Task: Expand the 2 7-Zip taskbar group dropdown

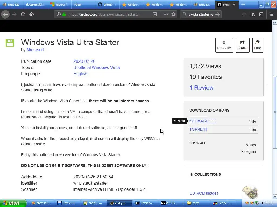Action: coord(183,203)
